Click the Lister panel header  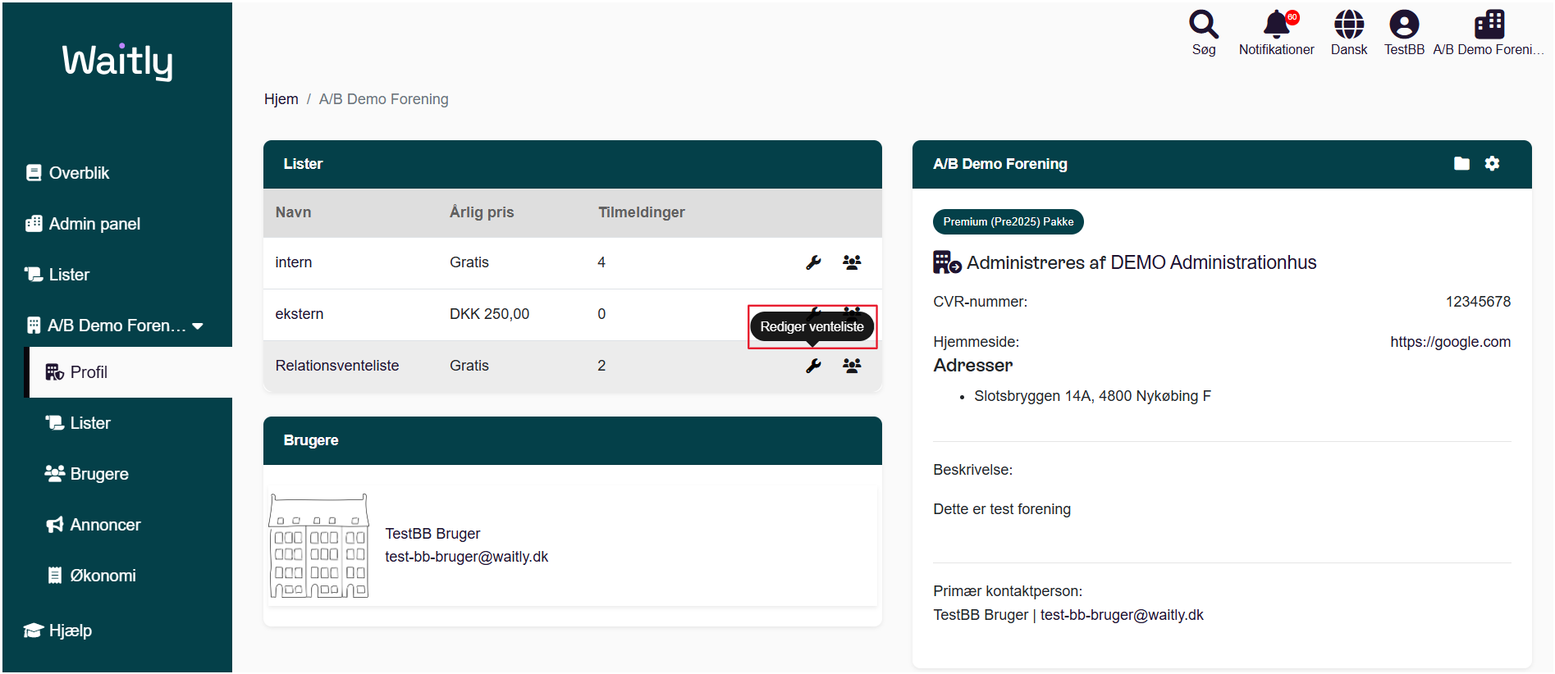[573, 164]
